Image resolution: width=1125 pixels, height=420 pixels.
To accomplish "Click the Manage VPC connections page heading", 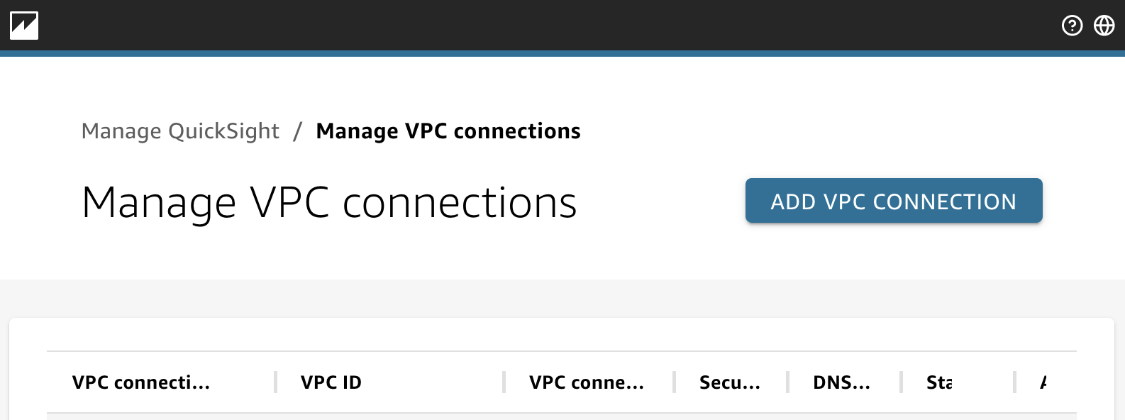I will (x=330, y=203).
